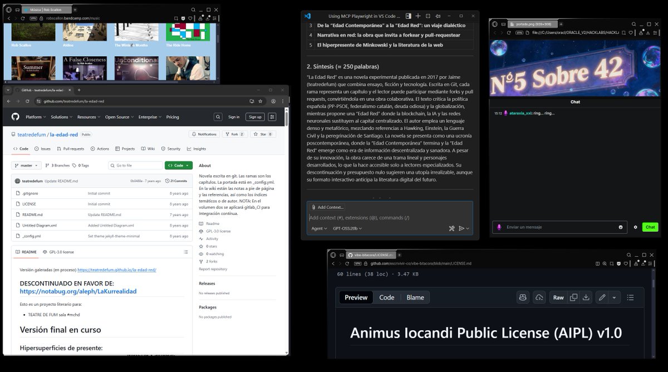Screen dimensions: 668x372
Task: Open github.dev cloud icon in LICENSE.md toolbar
Action: point(539,297)
